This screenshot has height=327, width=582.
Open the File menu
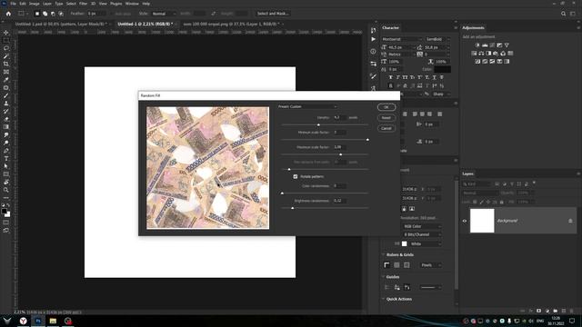[14, 4]
